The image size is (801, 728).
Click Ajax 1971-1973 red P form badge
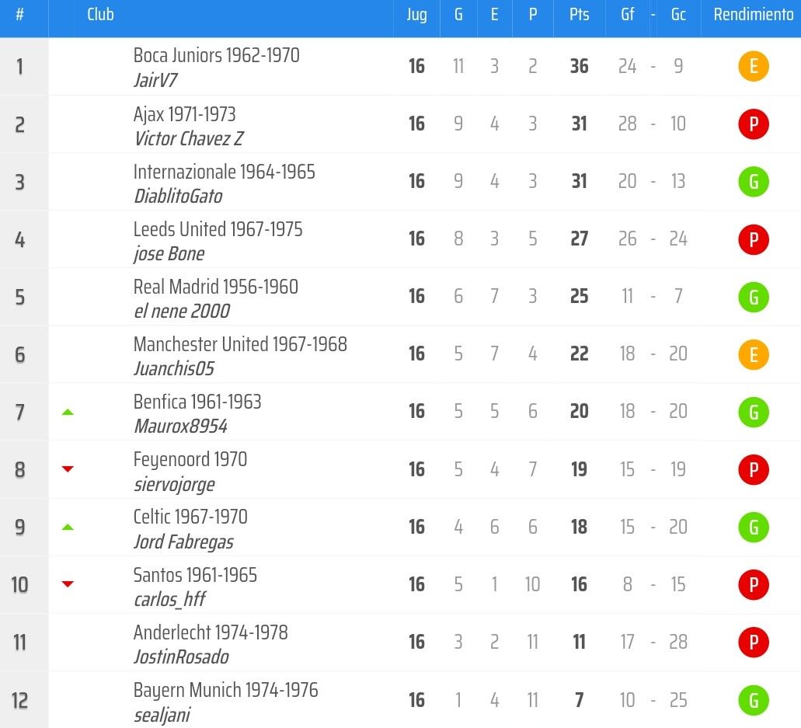(x=754, y=124)
